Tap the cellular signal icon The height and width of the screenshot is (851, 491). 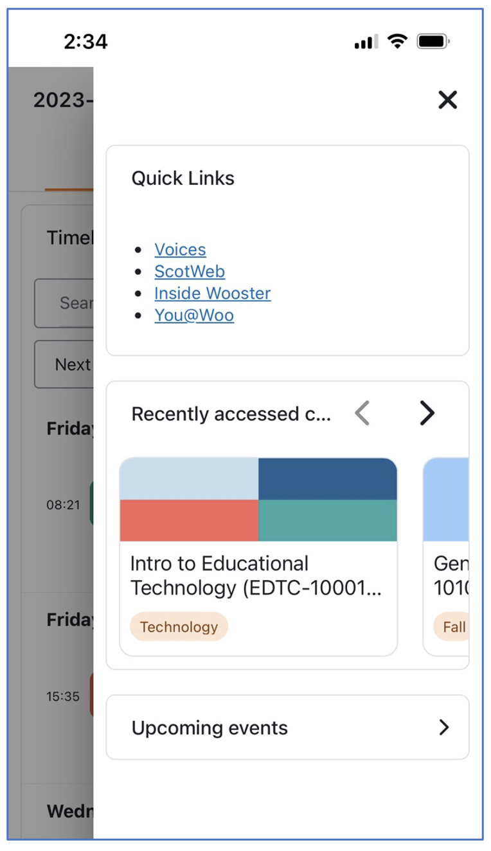click(x=364, y=41)
